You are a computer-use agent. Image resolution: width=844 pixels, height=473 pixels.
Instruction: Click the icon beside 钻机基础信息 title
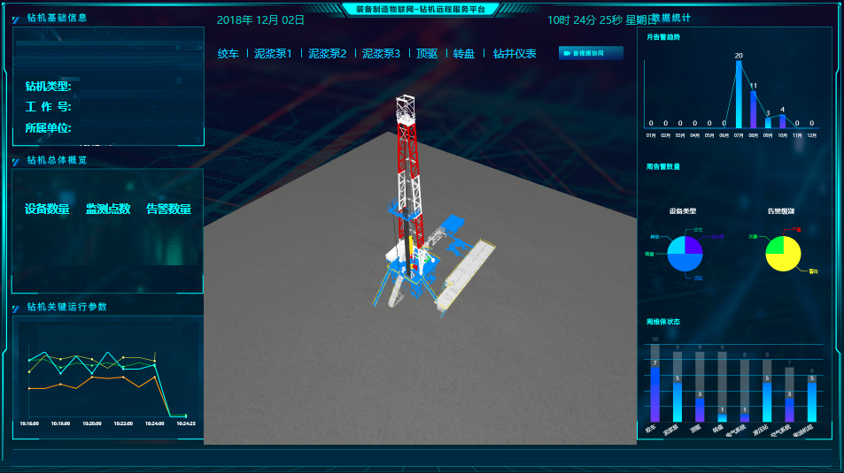pyautogui.click(x=16, y=18)
